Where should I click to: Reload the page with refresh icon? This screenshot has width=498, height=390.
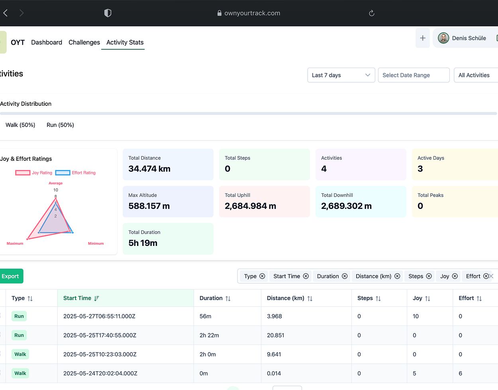click(x=371, y=13)
